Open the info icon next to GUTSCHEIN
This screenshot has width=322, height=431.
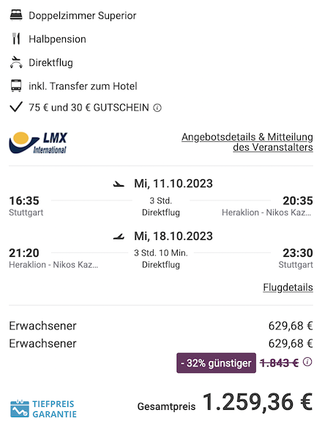tap(157, 108)
